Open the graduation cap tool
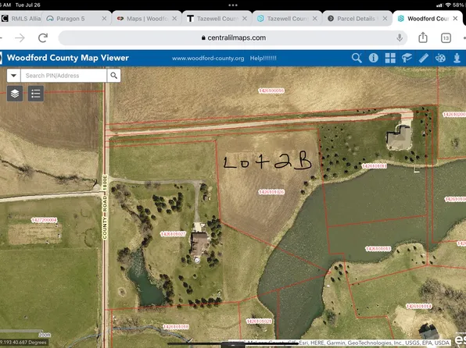 coord(407,59)
